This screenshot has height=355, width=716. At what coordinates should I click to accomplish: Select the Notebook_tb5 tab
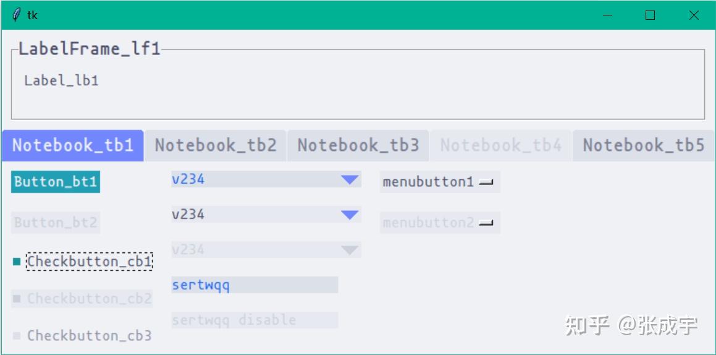[643, 145]
